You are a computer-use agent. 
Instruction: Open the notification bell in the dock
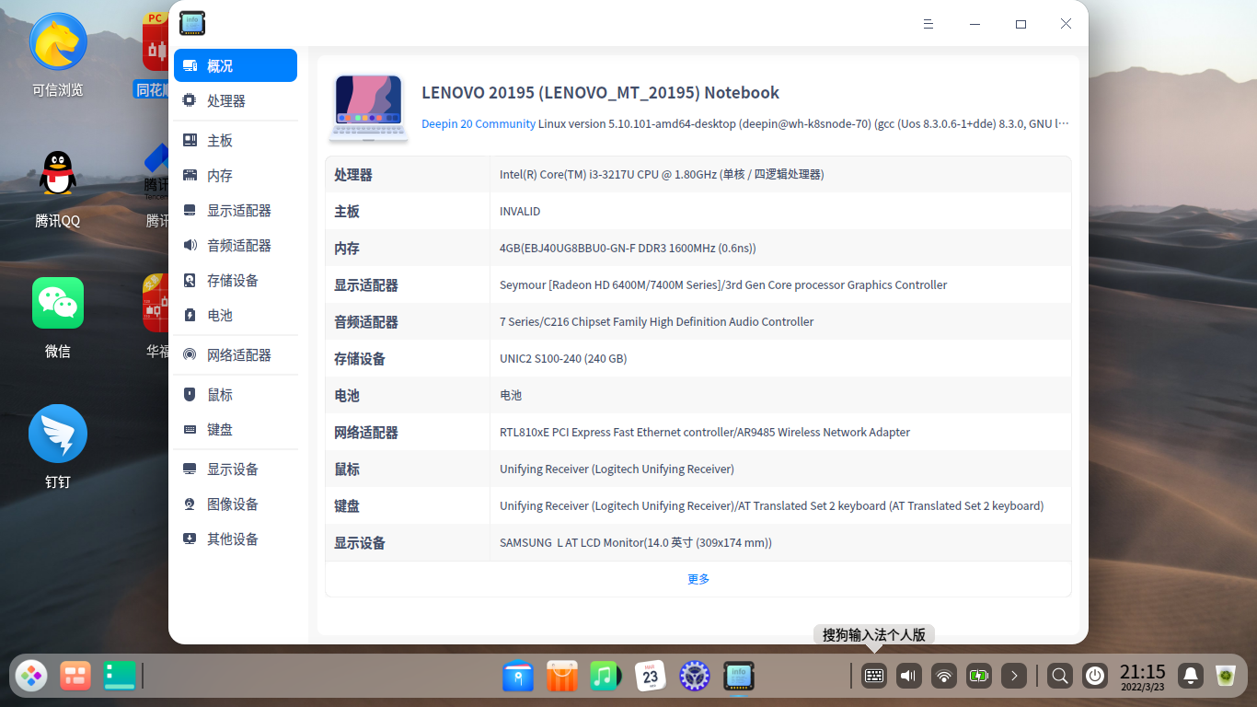click(1191, 676)
